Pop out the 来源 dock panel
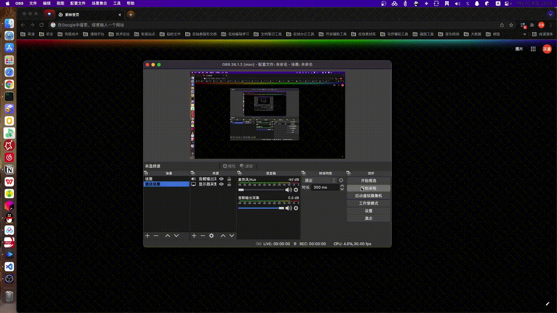Viewport: 557px width, 313px height. [193, 173]
